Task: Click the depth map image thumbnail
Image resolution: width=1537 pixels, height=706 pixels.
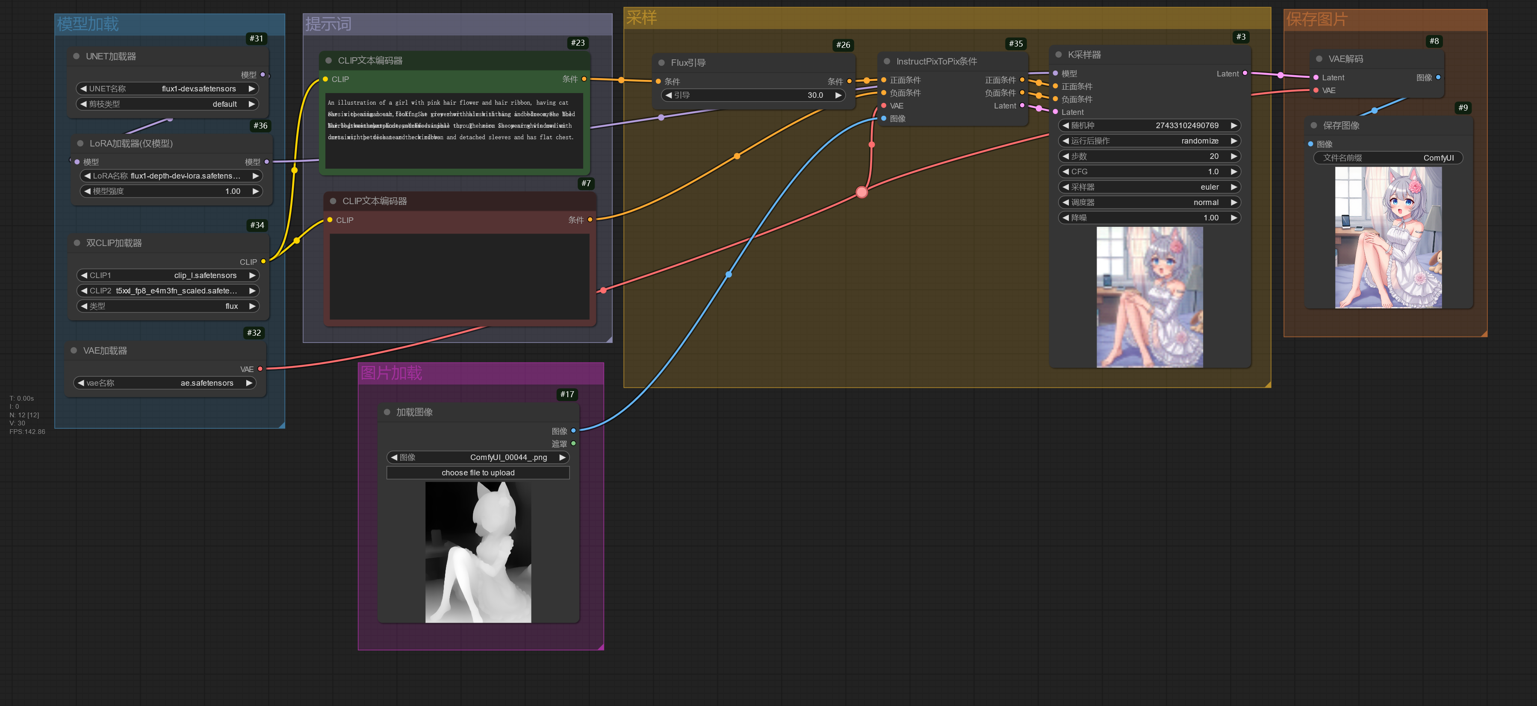Action: (478, 552)
